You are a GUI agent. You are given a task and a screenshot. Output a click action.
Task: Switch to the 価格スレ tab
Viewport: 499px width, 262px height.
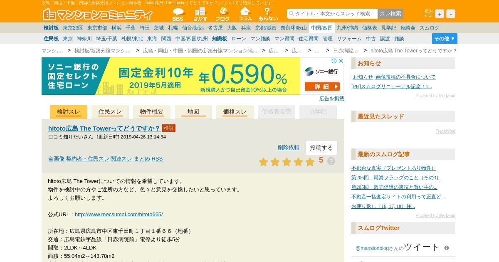tap(235, 112)
